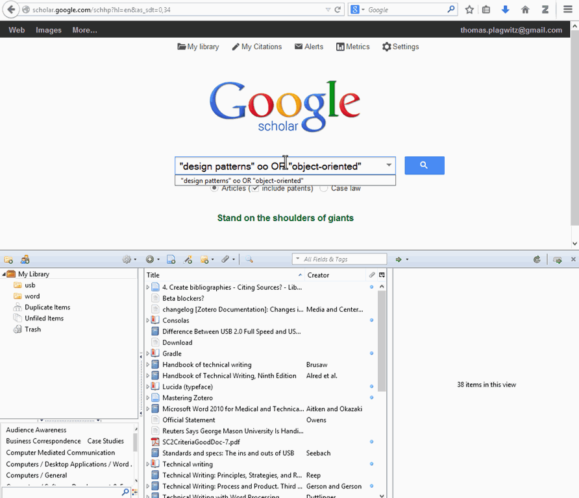Click Add Item by Identifier wand icon

click(x=188, y=259)
